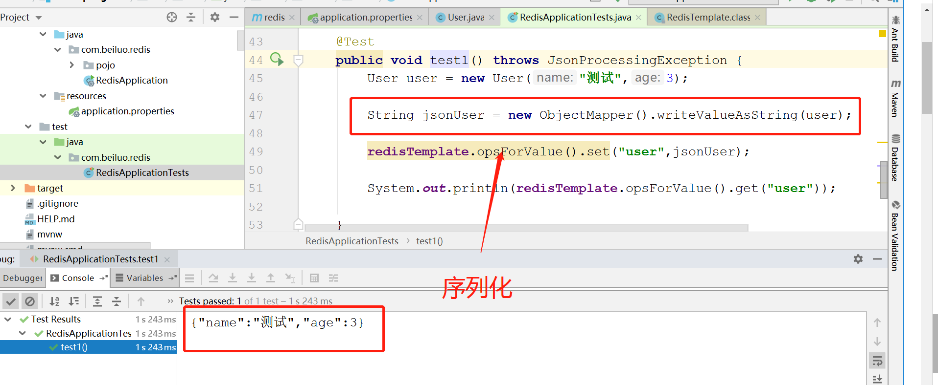Click the Expand All tests icon
Image resolution: width=938 pixels, height=385 pixels.
(97, 301)
